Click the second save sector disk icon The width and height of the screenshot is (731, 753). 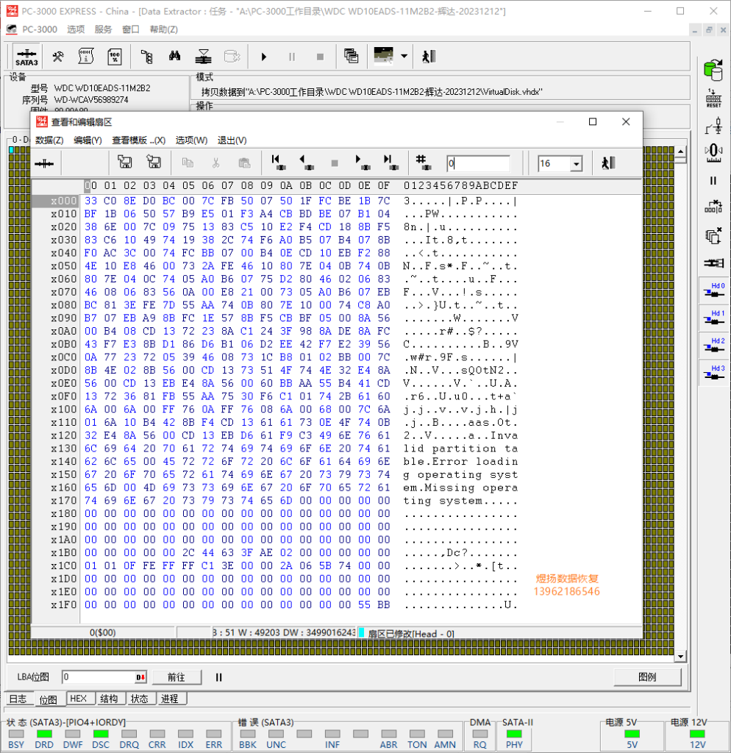pos(154,163)
